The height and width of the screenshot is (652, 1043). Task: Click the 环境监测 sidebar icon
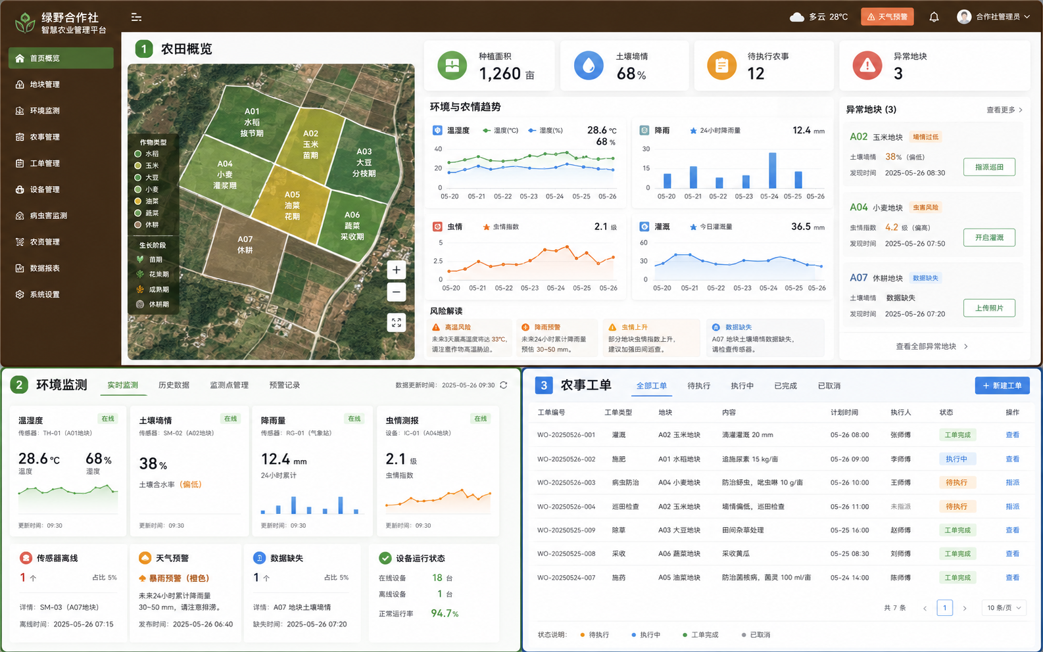click(x=20, y=110)
